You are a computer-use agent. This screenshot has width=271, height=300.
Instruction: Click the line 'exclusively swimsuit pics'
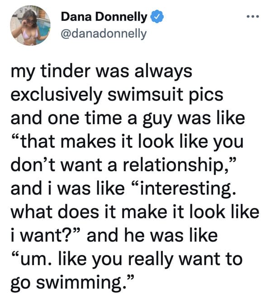[117, 95]
